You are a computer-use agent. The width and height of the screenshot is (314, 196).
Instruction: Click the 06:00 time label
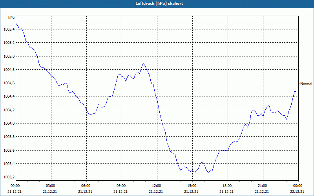tap(86, 186)
